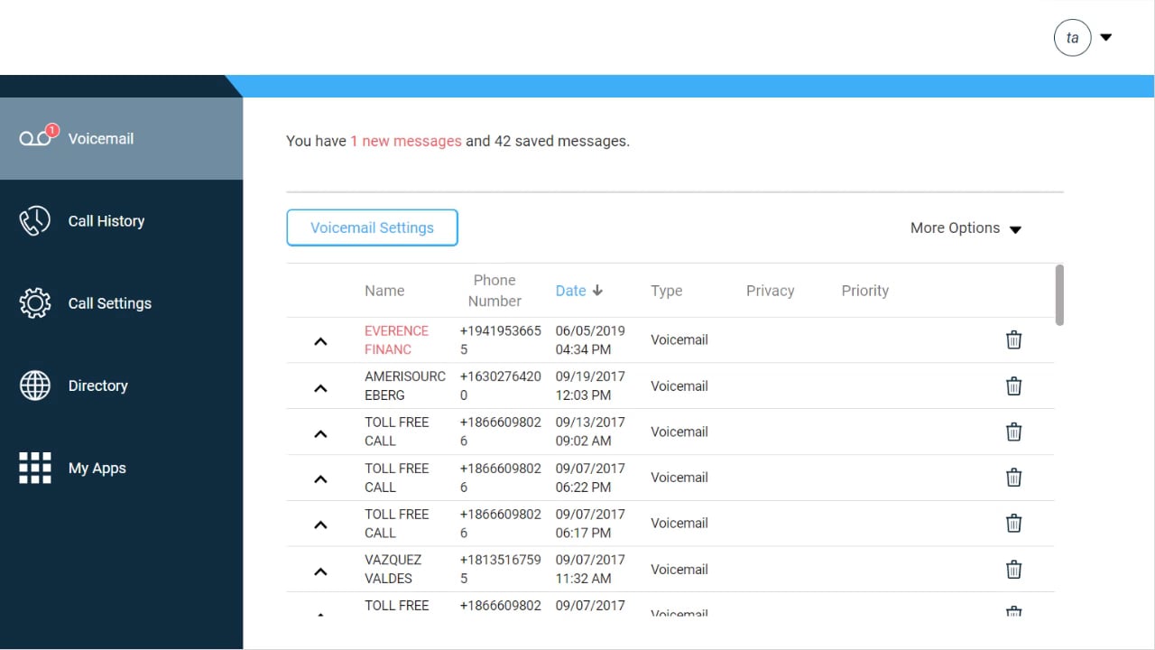1155x650 pixels.
Task: Select the VAZQUEZ VALDES caller name
Action: tap(393, 569)
